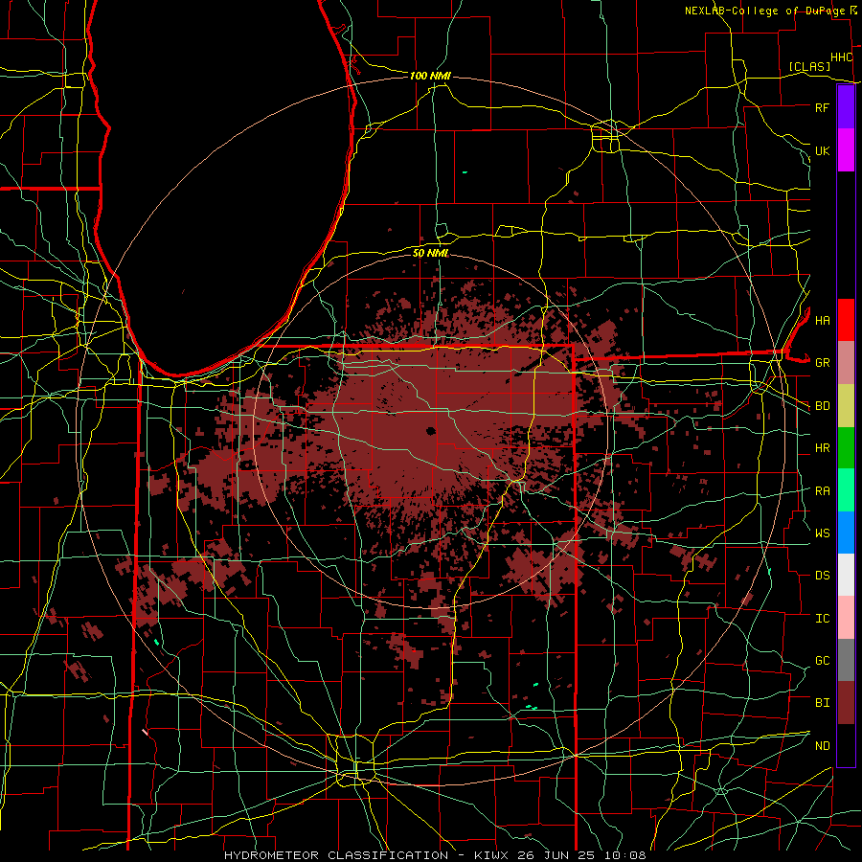The width and height of the screenshot is (862, 862).
Task: Pick the HR green legend swatch
Action: pos(846,448)
